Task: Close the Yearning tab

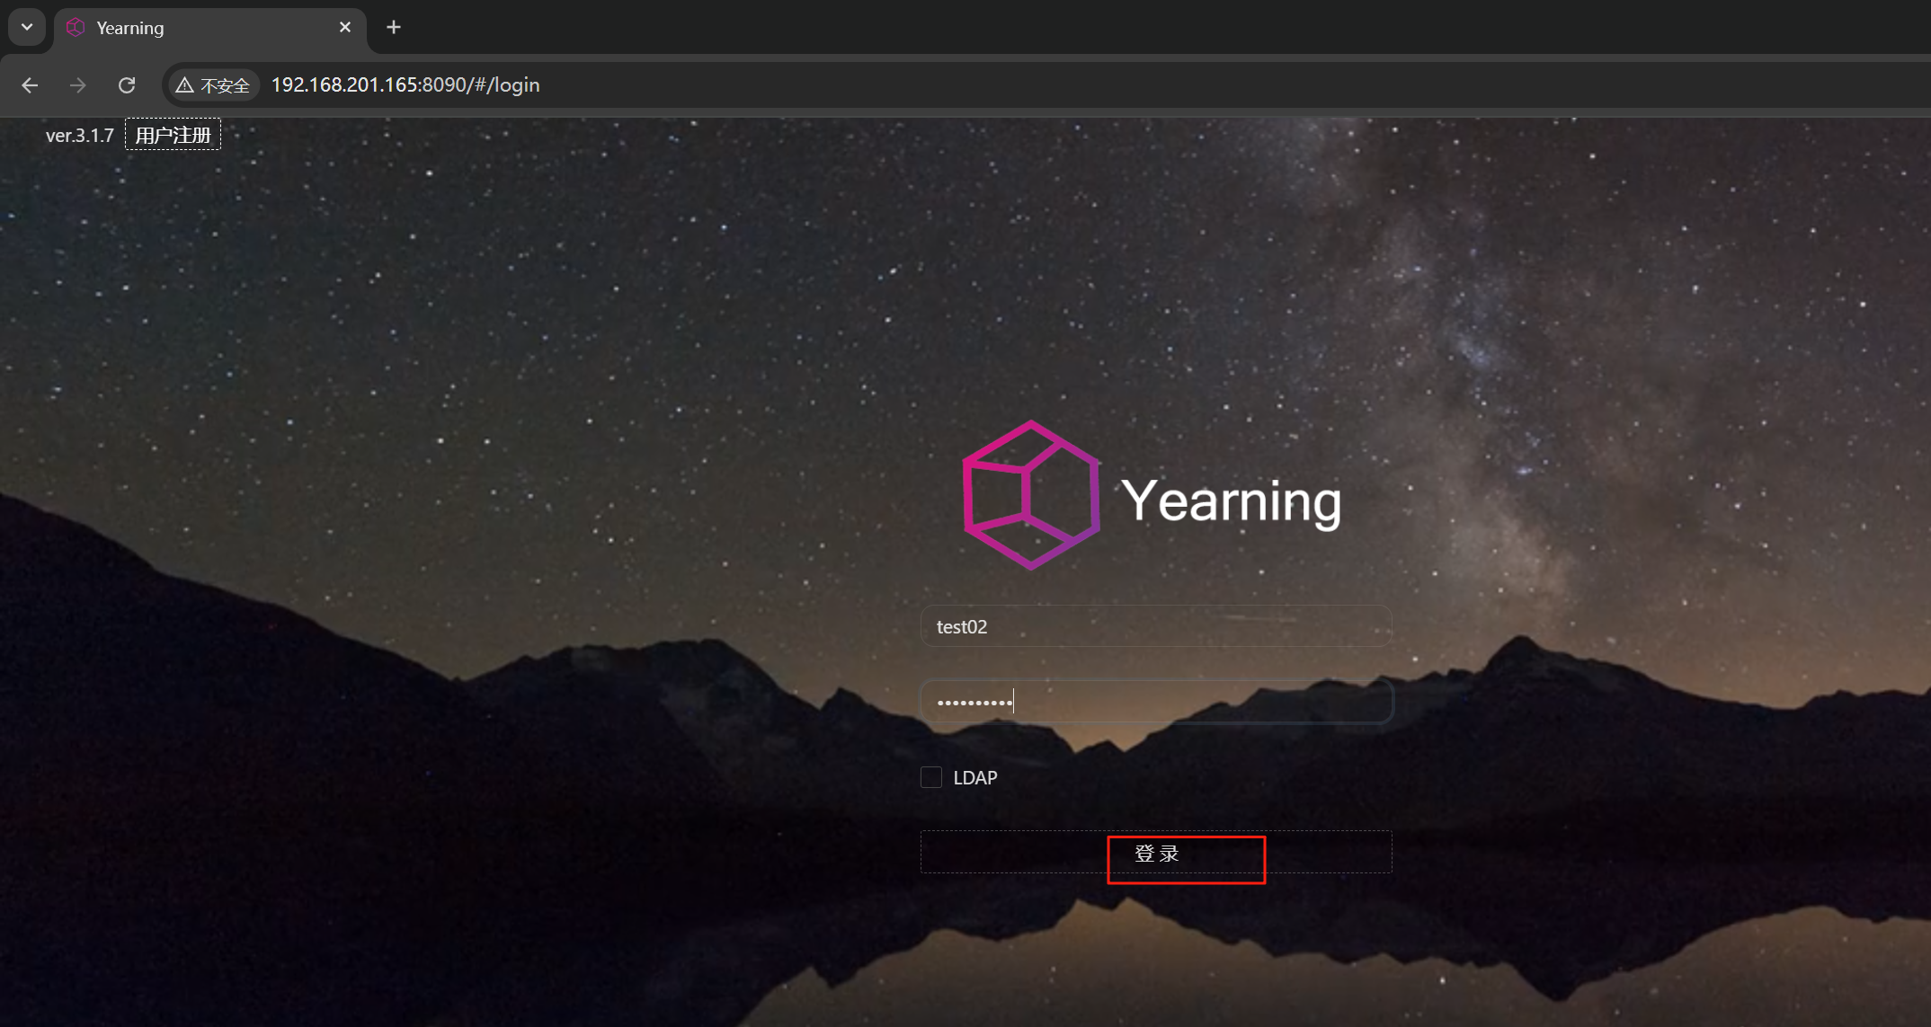Action: click(x=345, y=28)
